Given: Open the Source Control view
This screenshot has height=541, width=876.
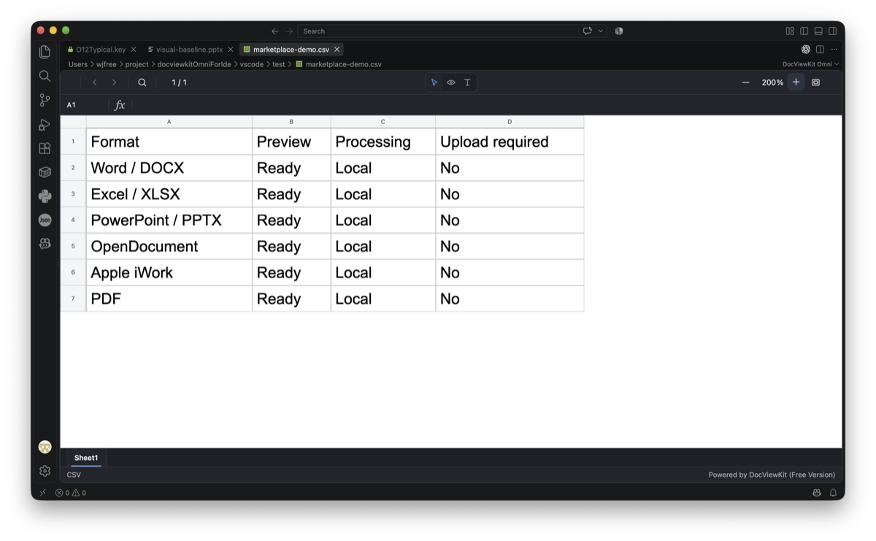Looking at the screenshot, I should click(45, 100).
